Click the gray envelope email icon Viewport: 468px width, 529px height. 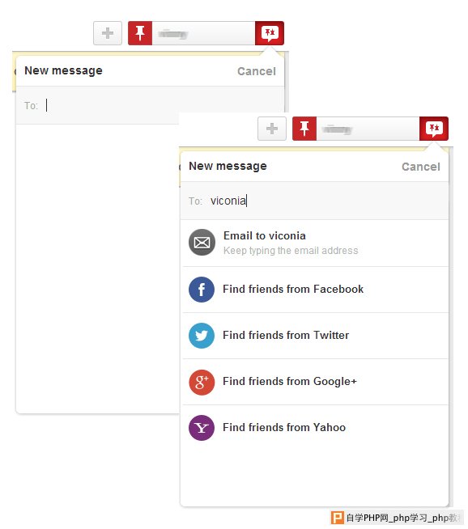coord(202,242)
